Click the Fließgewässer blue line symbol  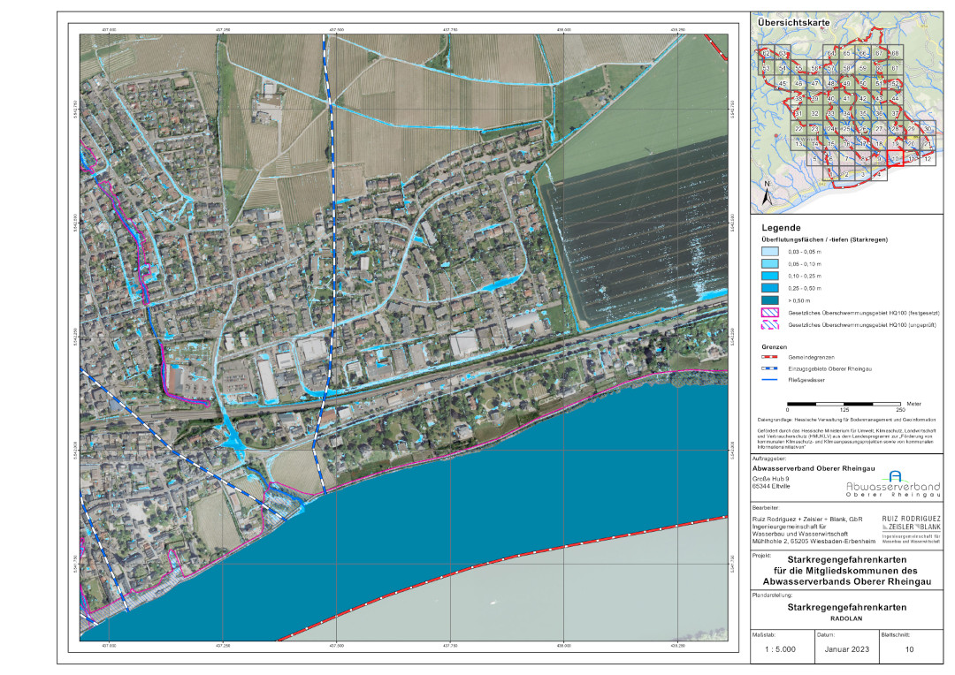pyautogui.click(x=775, y=380)
